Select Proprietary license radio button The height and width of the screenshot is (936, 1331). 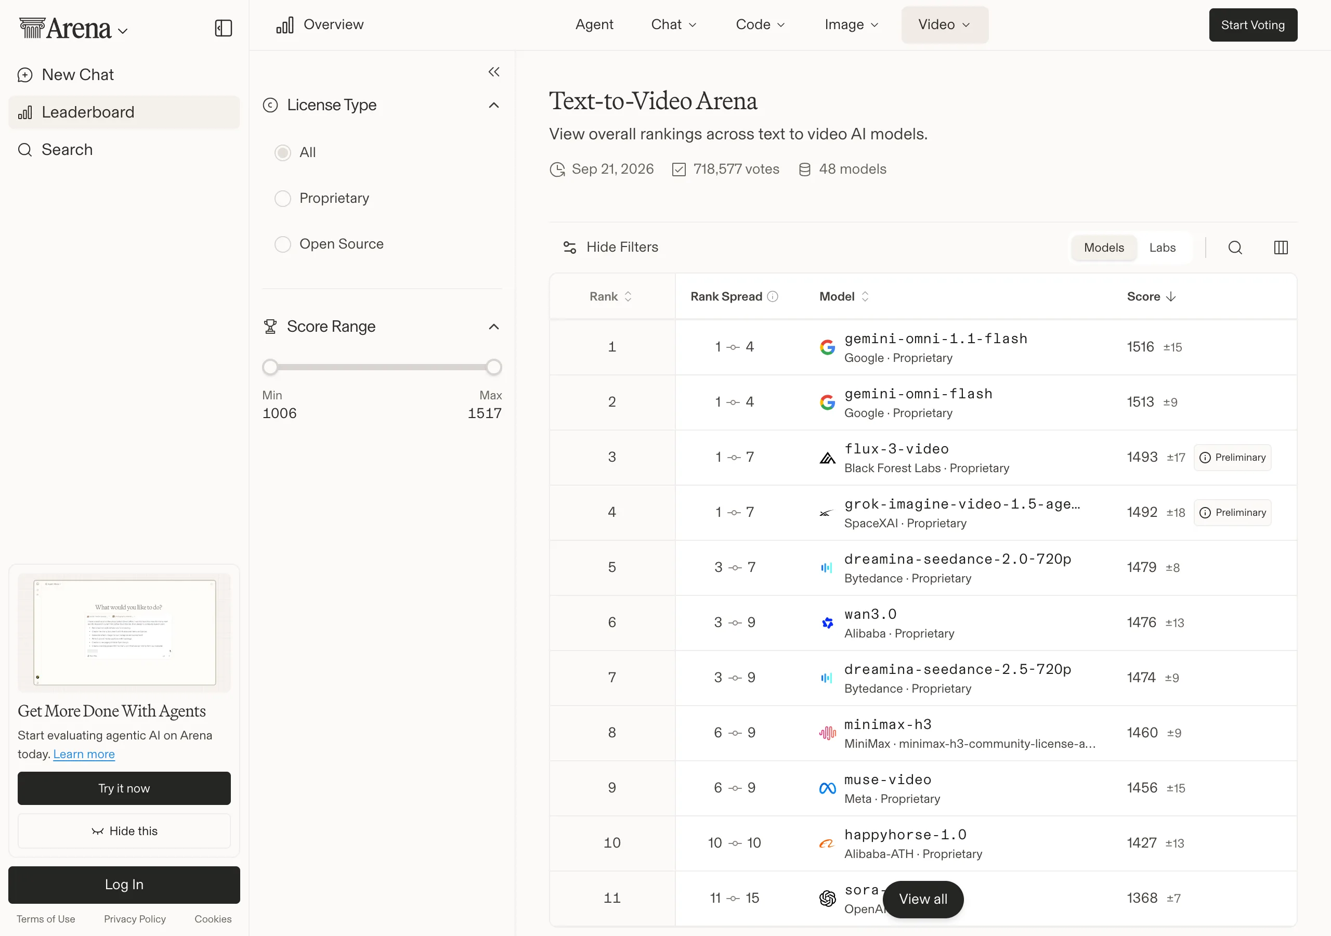click(x=283, y=198)
